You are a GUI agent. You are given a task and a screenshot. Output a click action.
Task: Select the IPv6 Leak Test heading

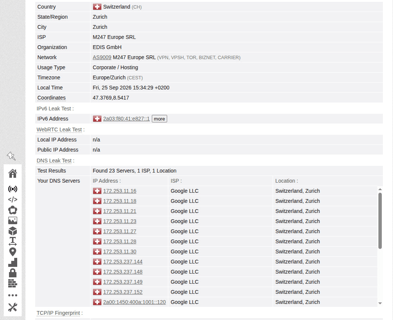point(55,109)
